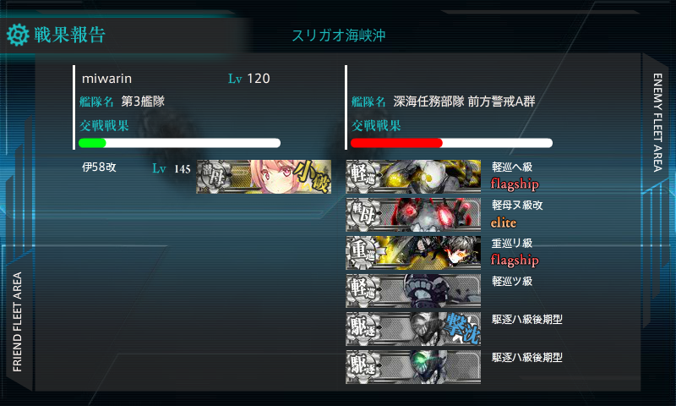Screen dimensions: 676x406
Task: Click the 撃沈 sunk stamp on destroyer
Action: (462, 329)
